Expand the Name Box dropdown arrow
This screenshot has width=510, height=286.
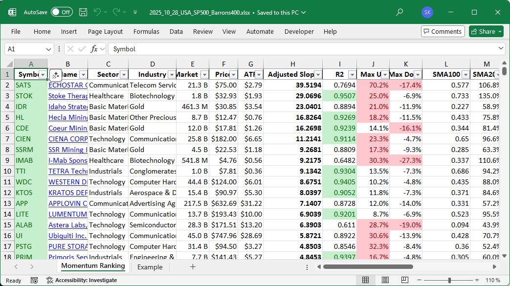tap(49, 49)
